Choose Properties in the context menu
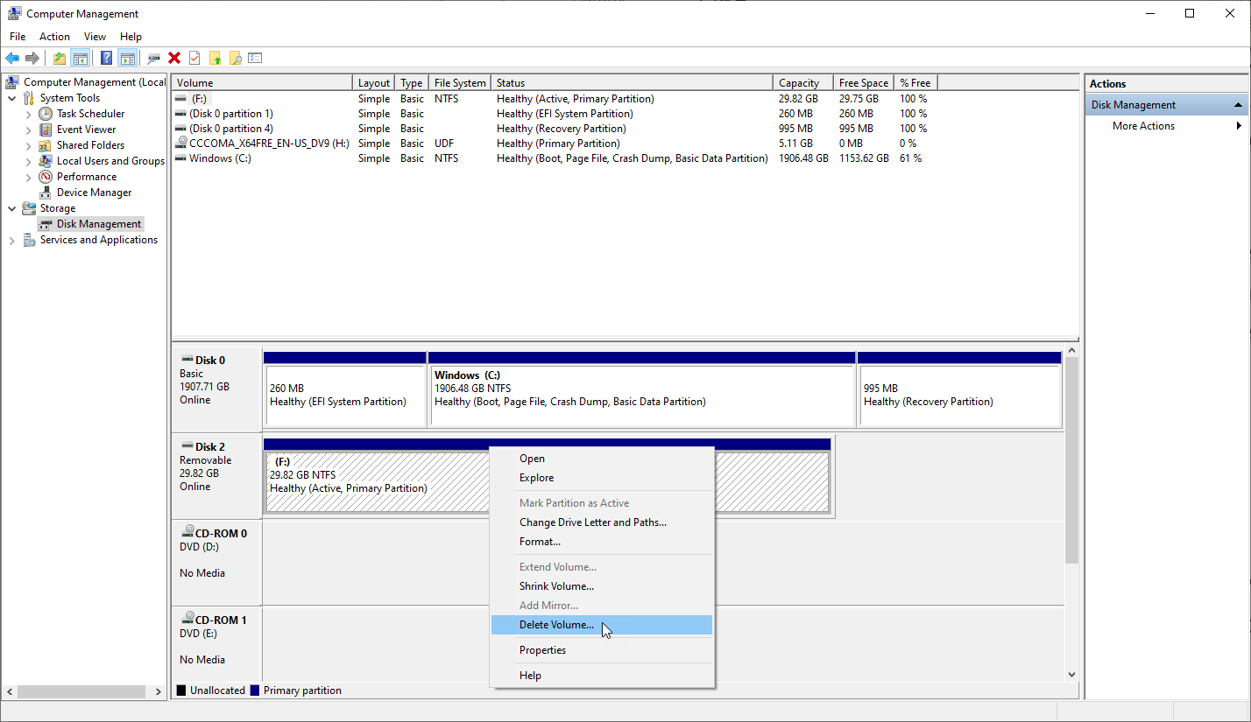 (602, 650)
